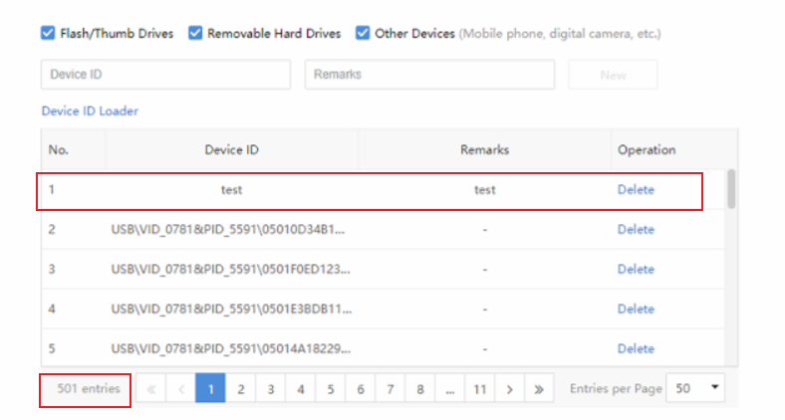The width and height of the screenshot is (785, 420).
Task: Go to the first page arrow
Action: pos(151,389)
